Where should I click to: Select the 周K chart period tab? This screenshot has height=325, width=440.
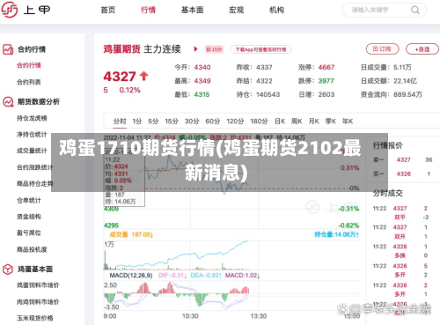point(297,122)
